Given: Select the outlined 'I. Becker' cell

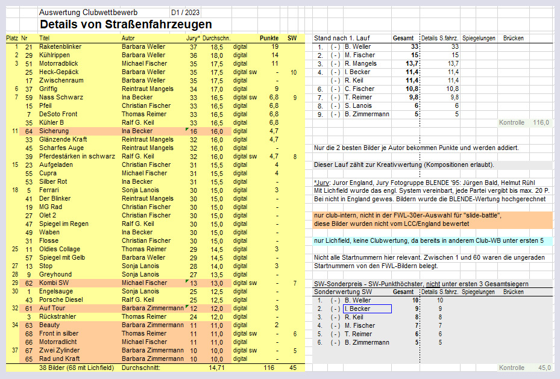Looking at the screenshot, I should point(367,309).
